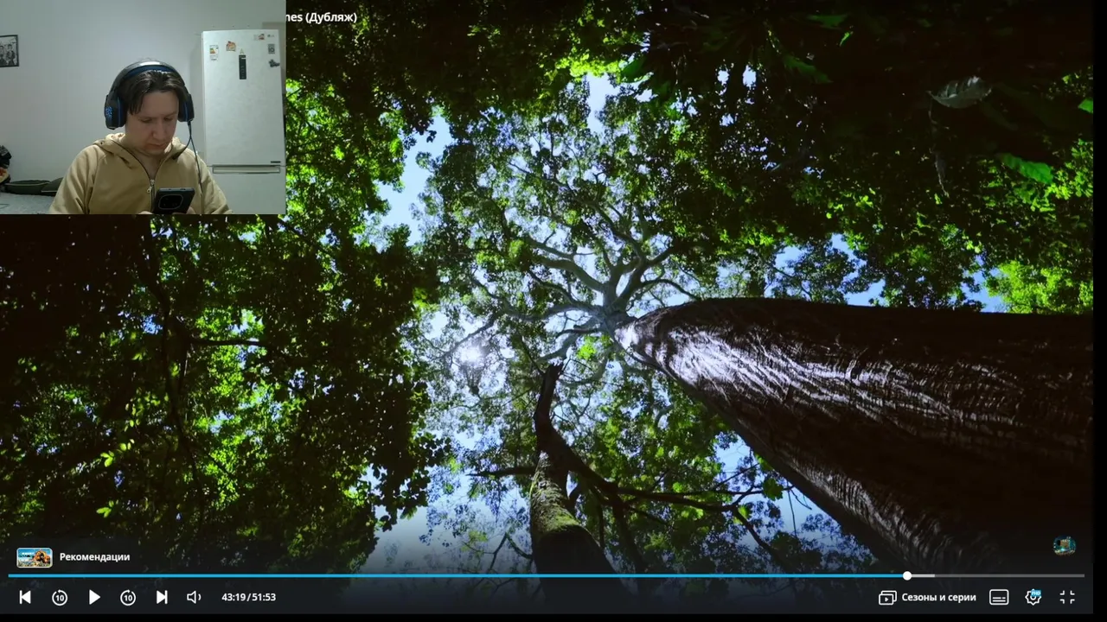The width and height of the screenshot is (1107, 622).
Task: Open video quality settings
Action: 1033,597
